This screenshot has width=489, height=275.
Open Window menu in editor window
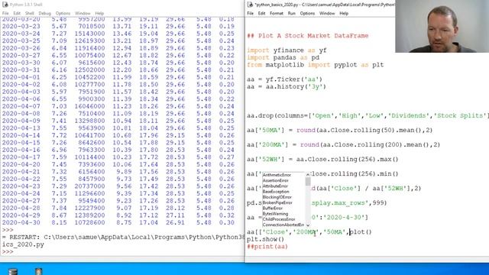click(327, 14)
